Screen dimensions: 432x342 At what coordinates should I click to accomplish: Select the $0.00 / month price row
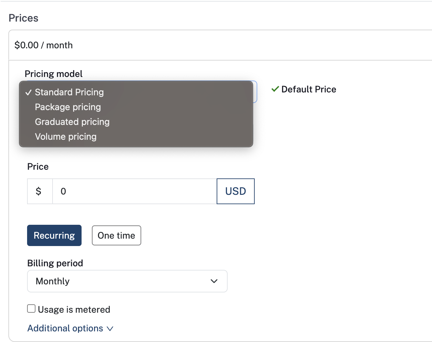click(x=44, y=45)
